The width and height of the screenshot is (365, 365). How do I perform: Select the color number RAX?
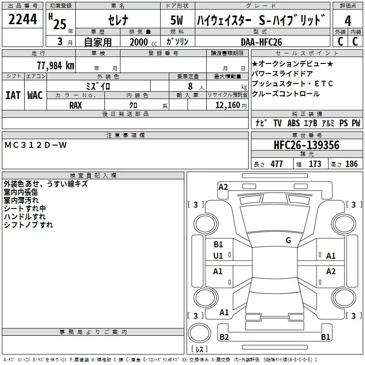tap(75, 105)
